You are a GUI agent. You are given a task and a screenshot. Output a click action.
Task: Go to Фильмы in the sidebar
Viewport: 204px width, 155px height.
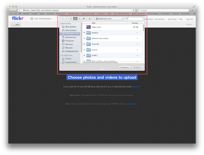tap(69, 44)
